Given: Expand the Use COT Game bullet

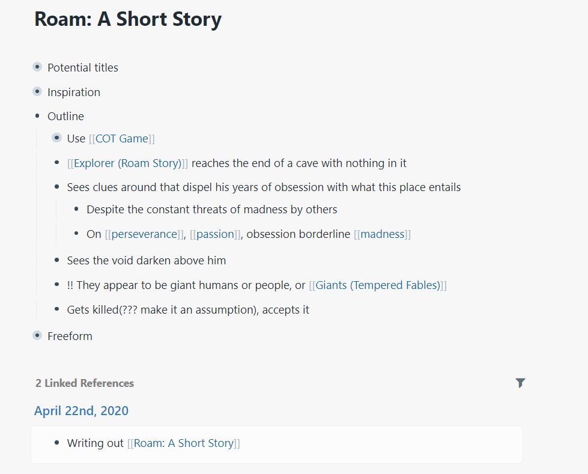Looking at the screenshot, I should pos(56,138).
